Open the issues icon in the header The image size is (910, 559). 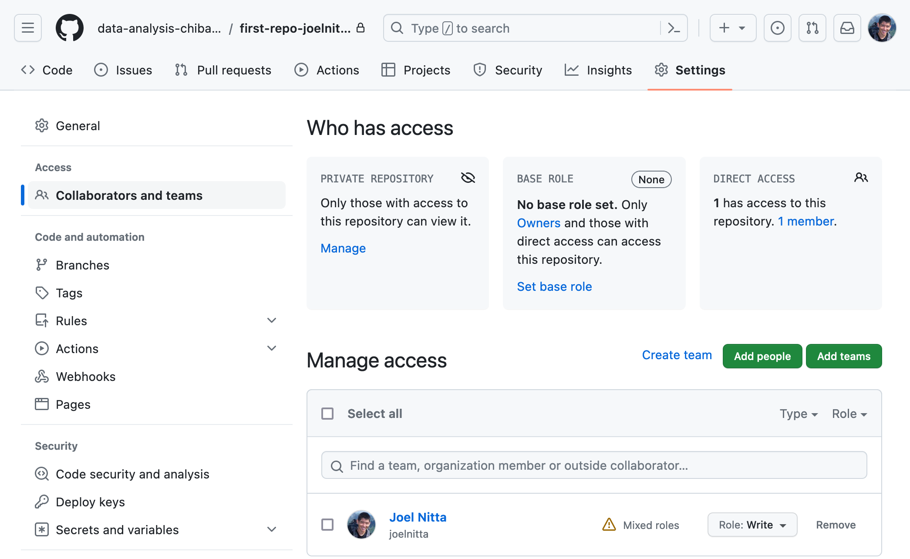click(777, 28)
